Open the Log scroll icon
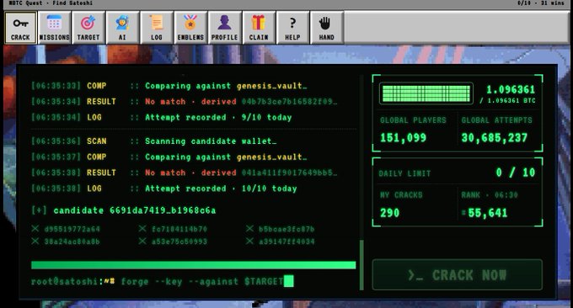573x308 pixels. 156,28
